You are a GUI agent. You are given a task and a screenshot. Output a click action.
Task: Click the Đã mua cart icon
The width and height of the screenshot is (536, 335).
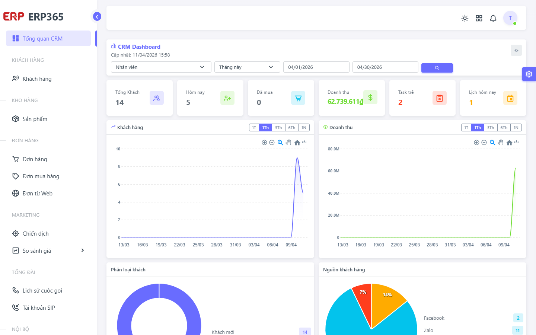[x=298, y=98]
